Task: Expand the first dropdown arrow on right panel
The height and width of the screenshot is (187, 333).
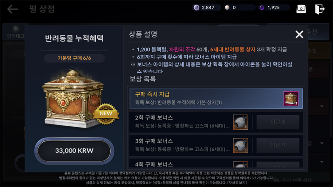Action: click(x=322, y=106)
